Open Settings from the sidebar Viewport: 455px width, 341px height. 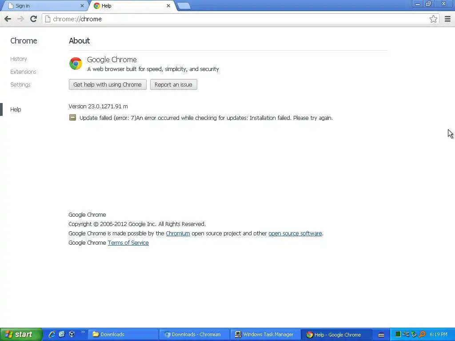[20, 85]
